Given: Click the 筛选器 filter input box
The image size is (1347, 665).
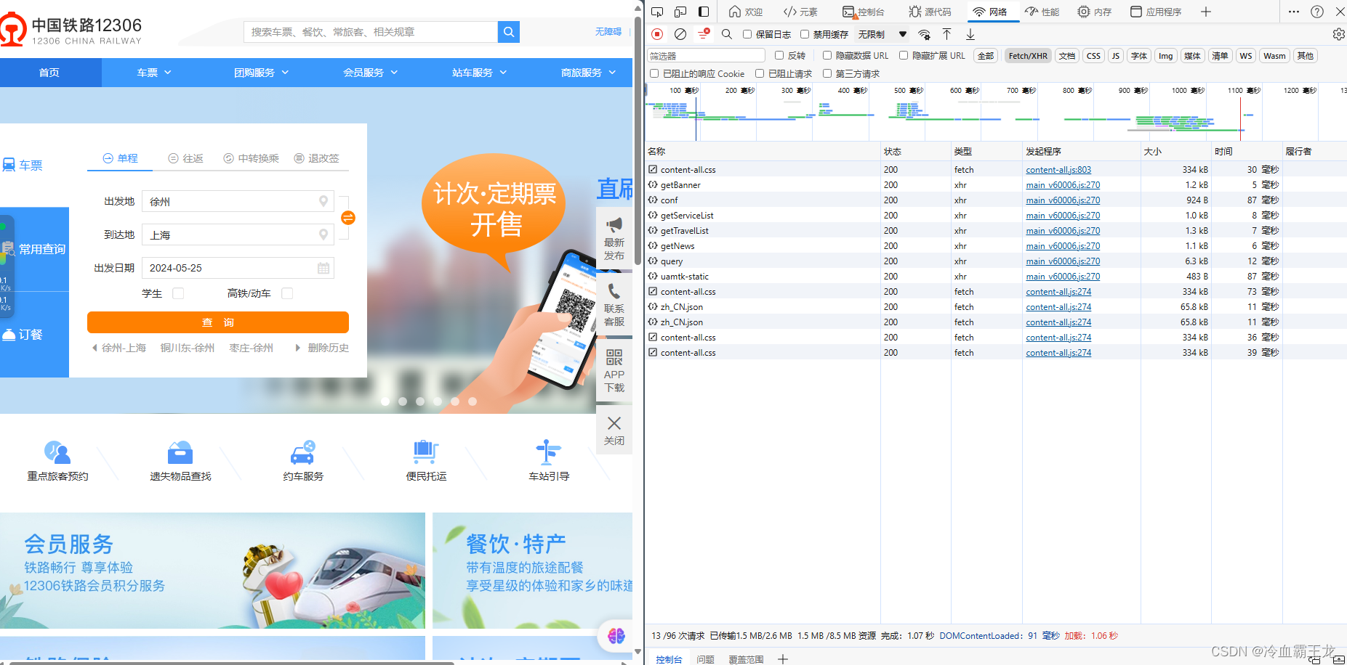Looking at the screenshot, I should pyautogui.click(x=707, y=55).
